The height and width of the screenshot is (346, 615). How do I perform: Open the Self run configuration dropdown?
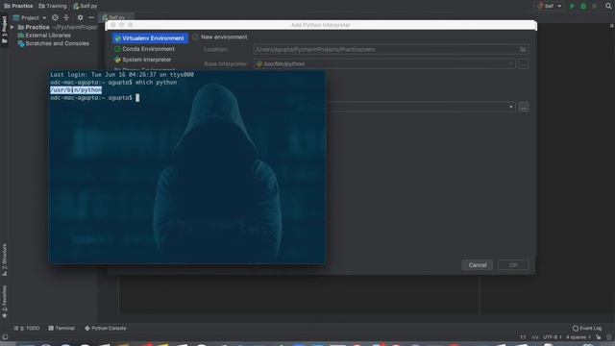[549, 6]
